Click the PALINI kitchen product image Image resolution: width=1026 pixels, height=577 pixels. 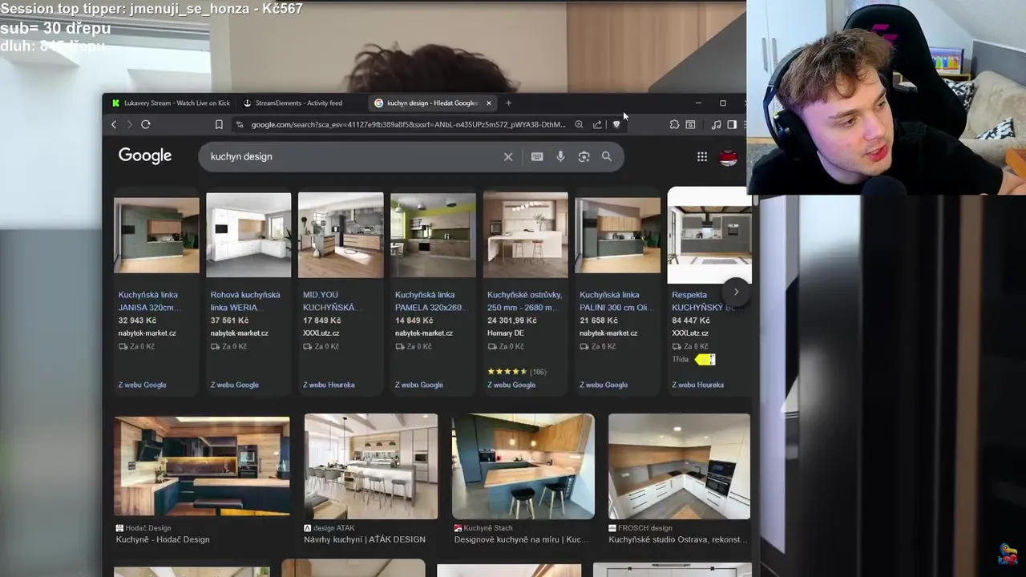[x=617, y=234]
